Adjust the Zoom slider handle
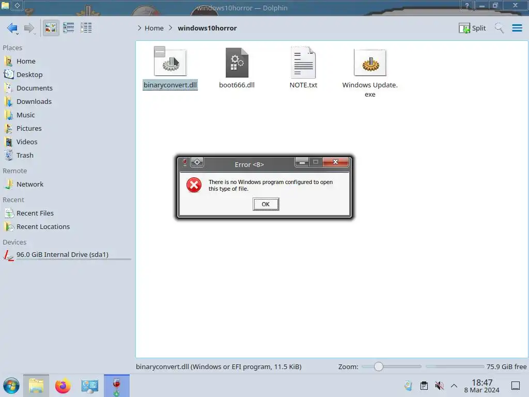 tap(379, 367)
